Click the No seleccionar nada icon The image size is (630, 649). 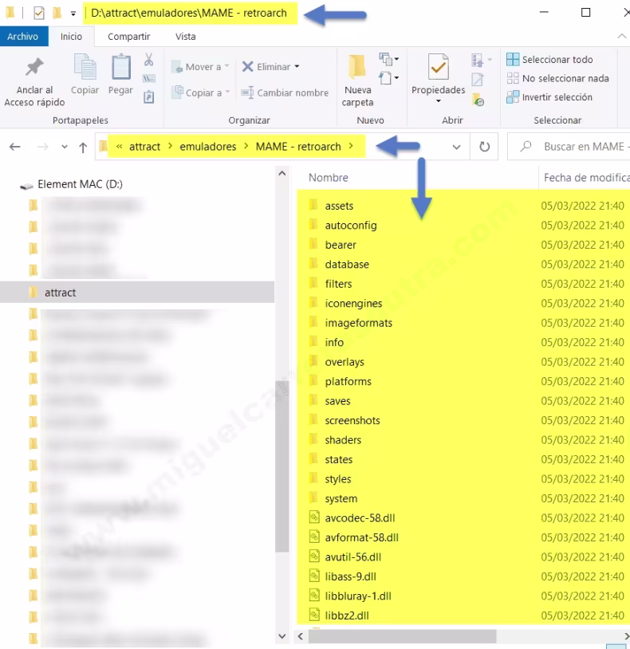pyautogui.click(x=513, y=78)
